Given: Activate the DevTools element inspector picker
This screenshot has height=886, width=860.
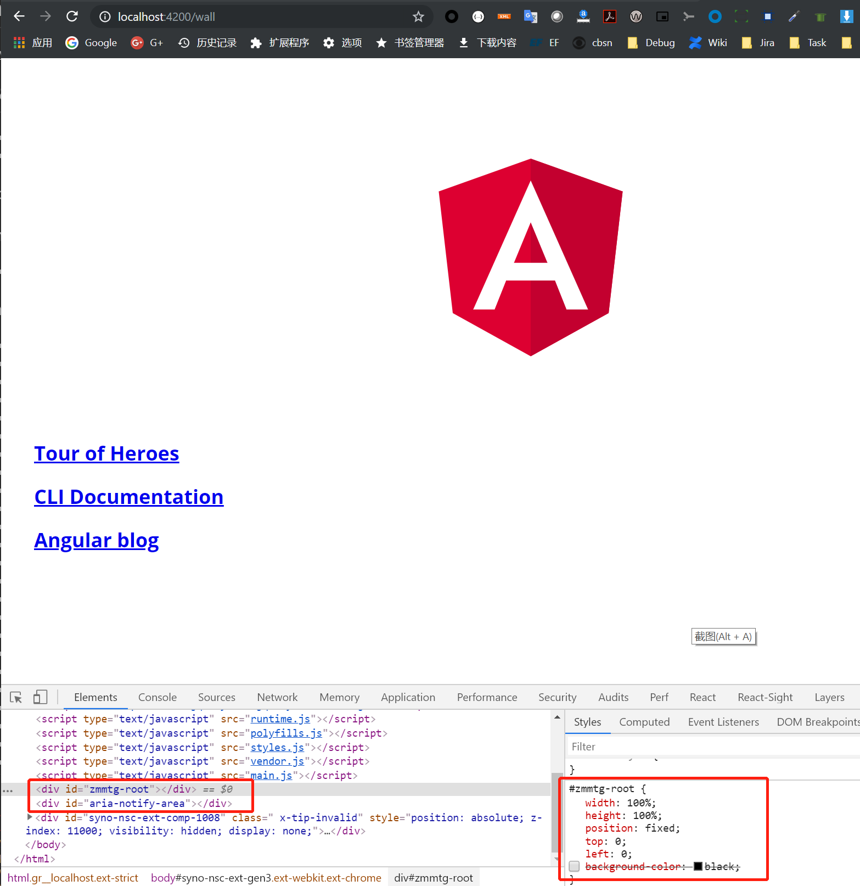Looking at the screenshot, I should [x=16, y=697].
